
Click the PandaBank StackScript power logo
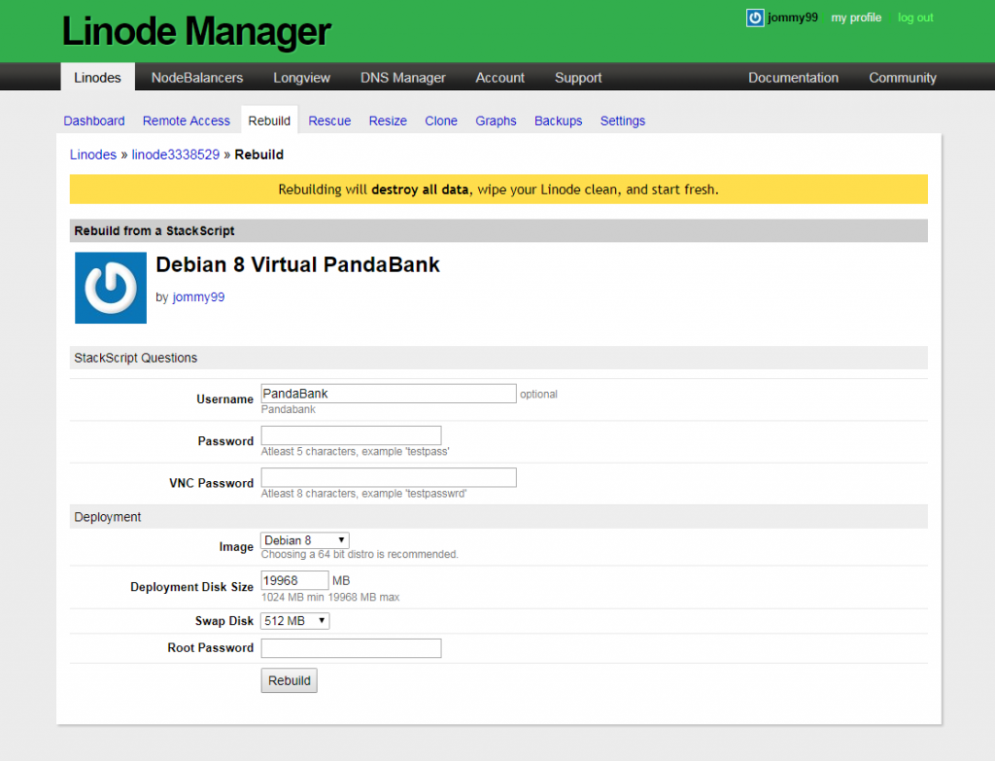click(111, 288)
